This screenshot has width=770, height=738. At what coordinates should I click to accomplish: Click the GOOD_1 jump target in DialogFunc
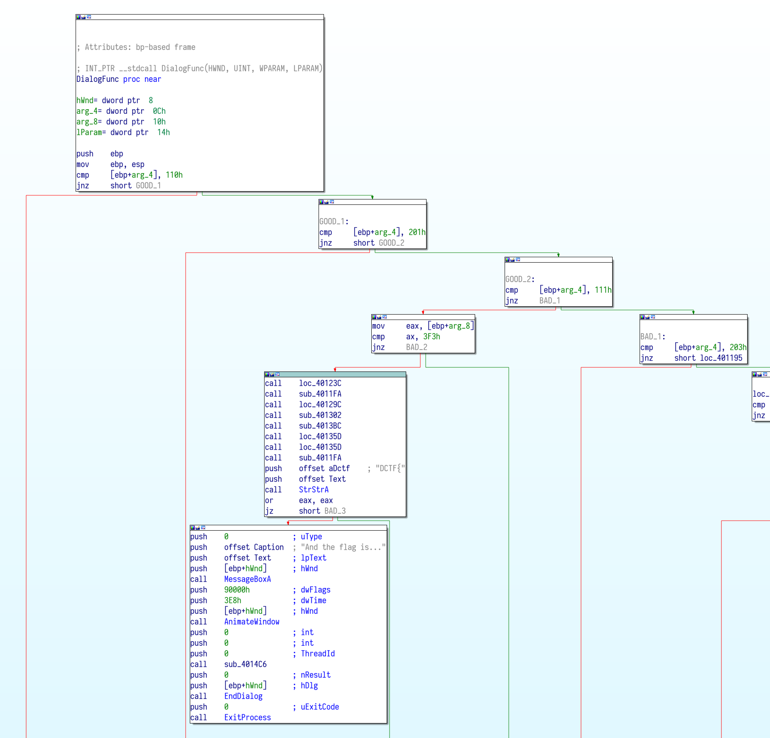[148, 186]
